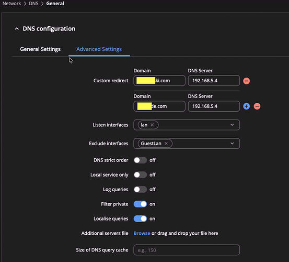Enable Local service only
This screenshot has width=289, height=262.
tap(140, 175)
